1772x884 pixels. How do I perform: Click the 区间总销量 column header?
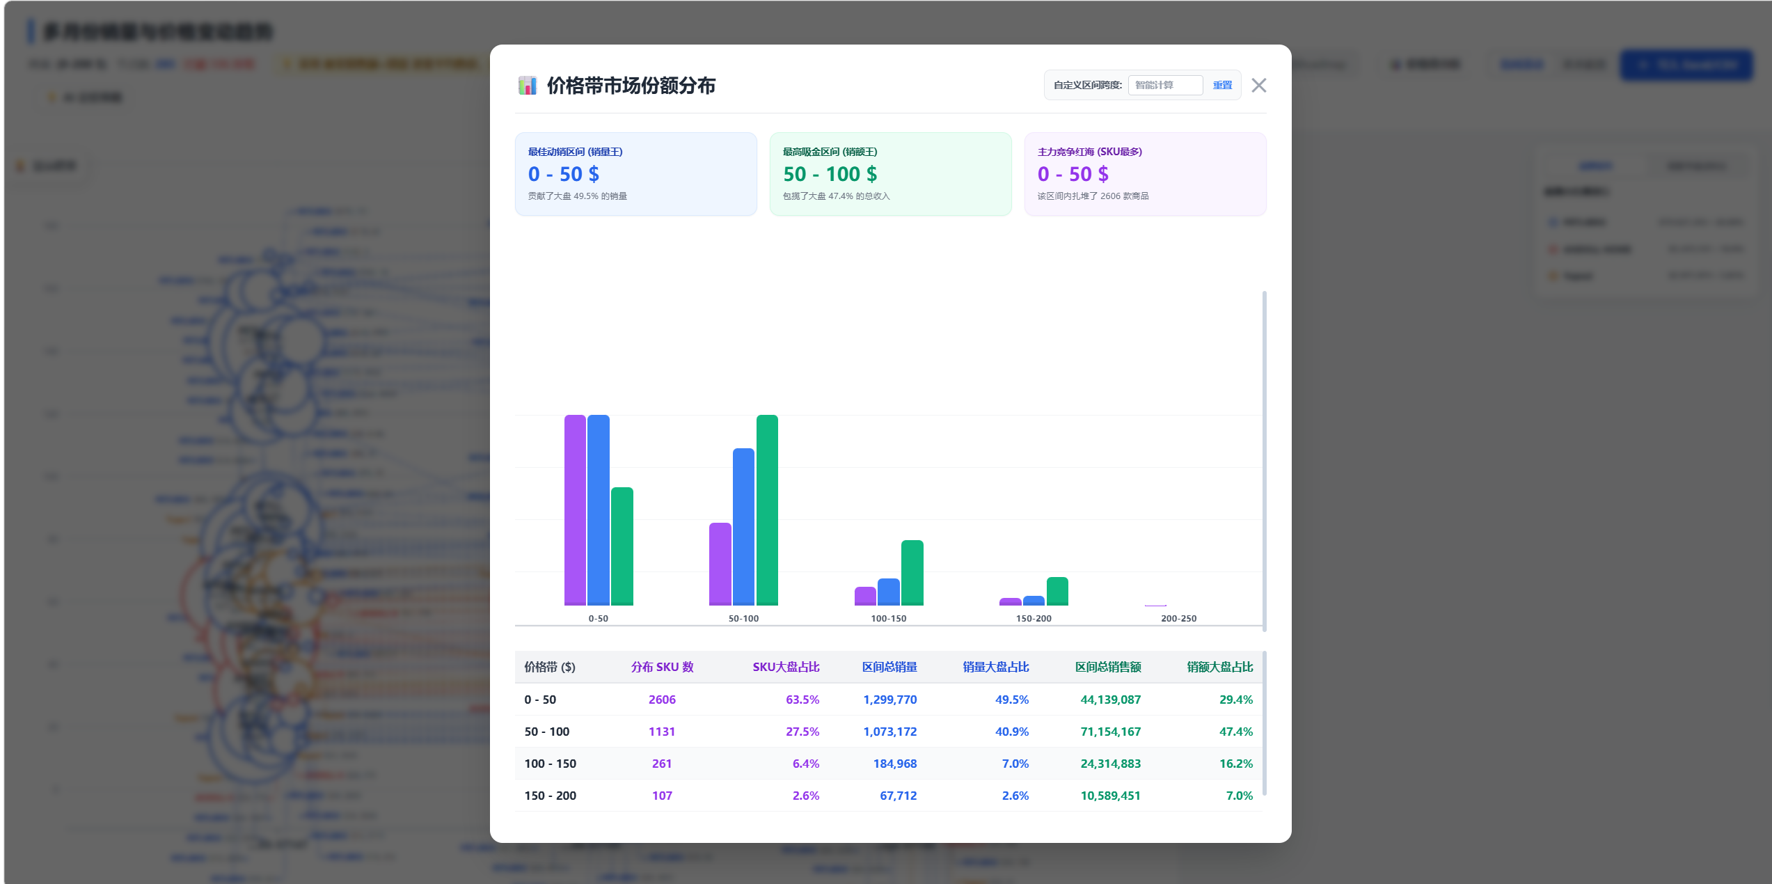pyautogui.click(x=889, y=667)
